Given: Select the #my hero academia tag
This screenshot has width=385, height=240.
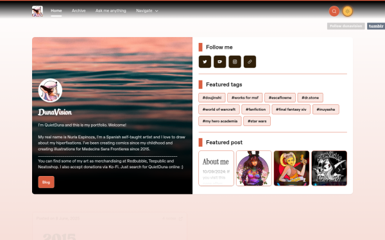Looking at the screenshot, I should point(220,121).
